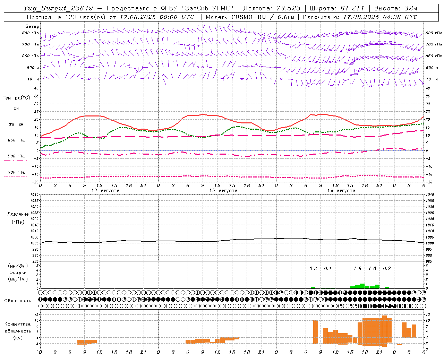444x355 pixels.
Task: Click the '500 м' wind level label at left
Action: pyautogui.click(x=33, y=68)
